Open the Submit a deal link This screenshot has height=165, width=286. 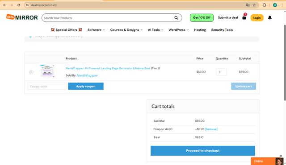[228, 18]
